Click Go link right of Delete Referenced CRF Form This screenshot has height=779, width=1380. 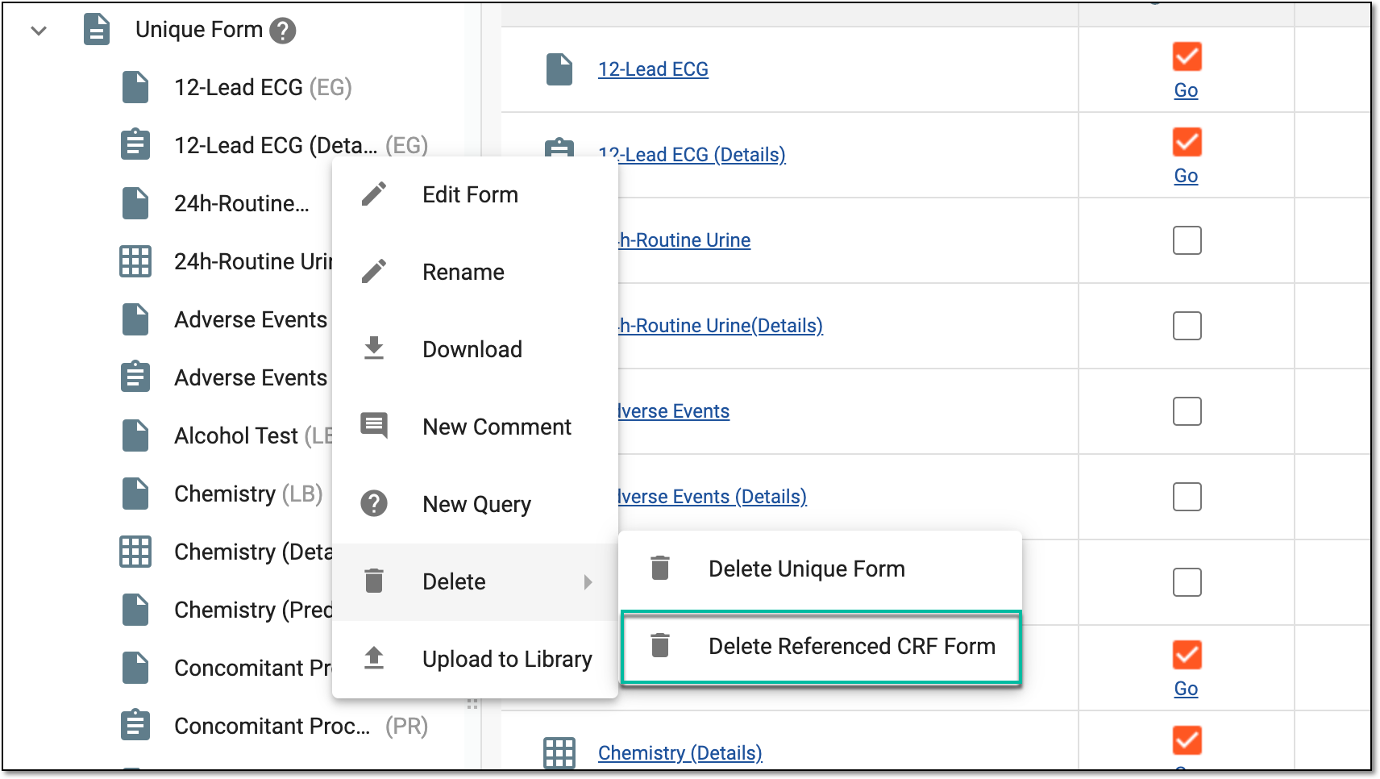(1186, 689)
